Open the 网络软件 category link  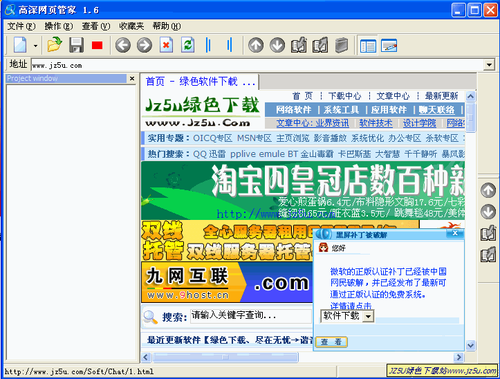(293, 110)
